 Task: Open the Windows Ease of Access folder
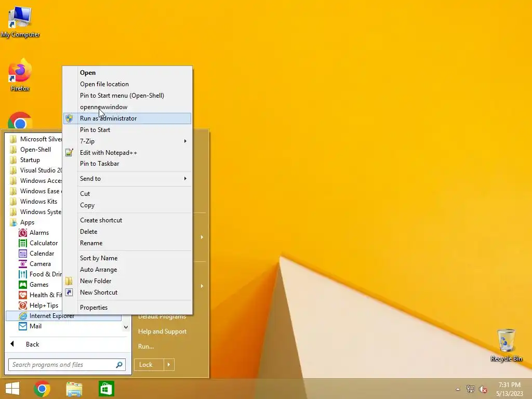click(x=36, y=191)
